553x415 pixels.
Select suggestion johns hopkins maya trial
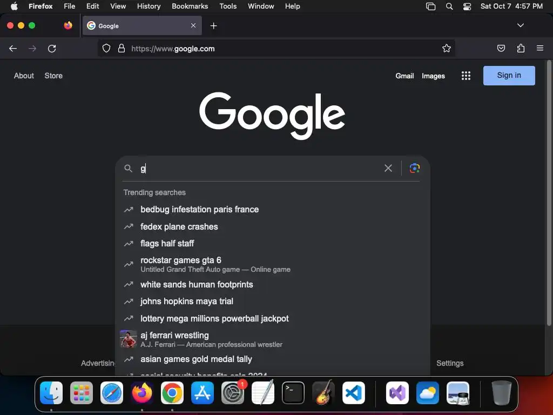(x=272, y=302)
